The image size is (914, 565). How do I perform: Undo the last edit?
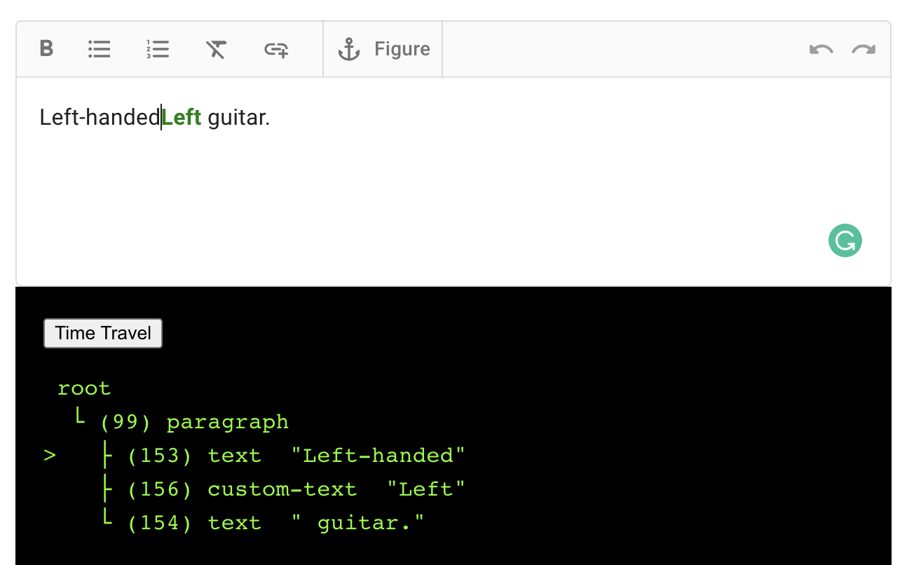pos(821,49)
